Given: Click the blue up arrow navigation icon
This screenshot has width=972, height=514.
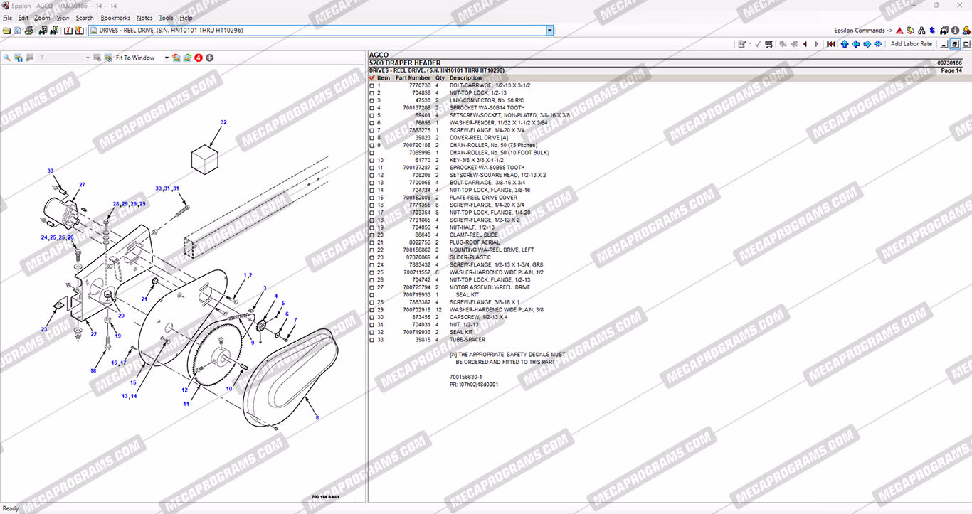Looking at the screenshot, I should (845, 44).
